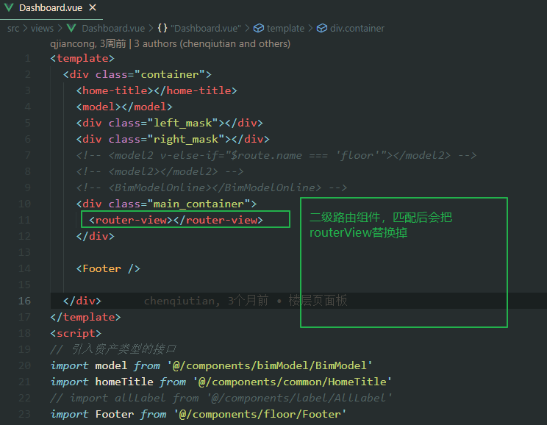Click the Footer tag on line 14
The image size is (547, 425).
pyautogui.click(x=108, y=268)
